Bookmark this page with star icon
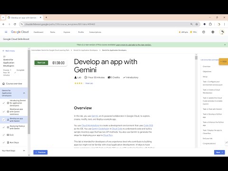Image resolution: width=228 pixels, height=171 pixels. click(x=197, y=24)
